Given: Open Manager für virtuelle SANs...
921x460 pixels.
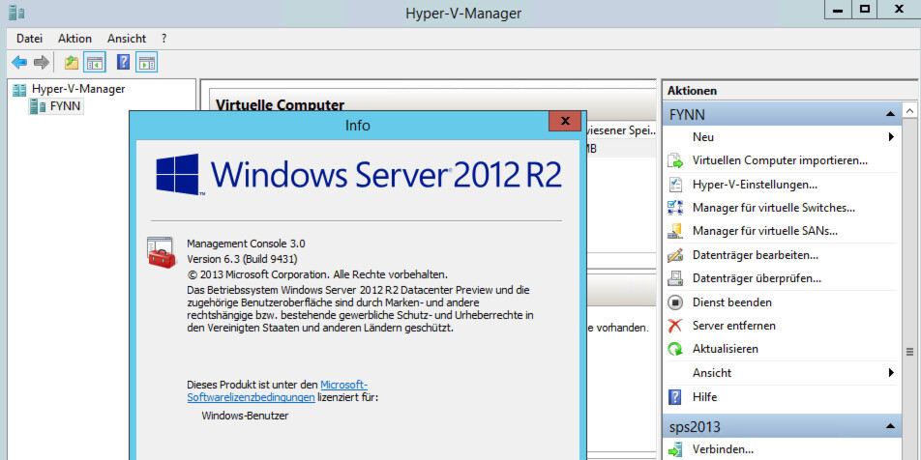Looking at the screenshot, I should coord(764,231).
